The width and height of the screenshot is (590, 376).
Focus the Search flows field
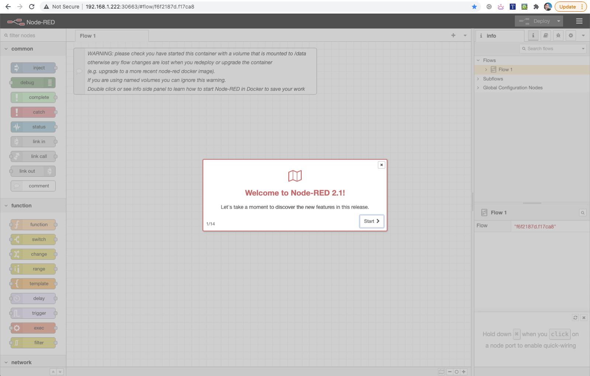552,49
